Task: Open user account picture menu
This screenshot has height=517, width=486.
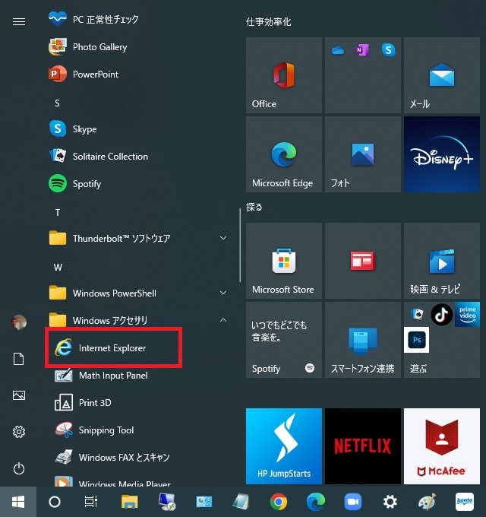Action: (x=19, y=322)
